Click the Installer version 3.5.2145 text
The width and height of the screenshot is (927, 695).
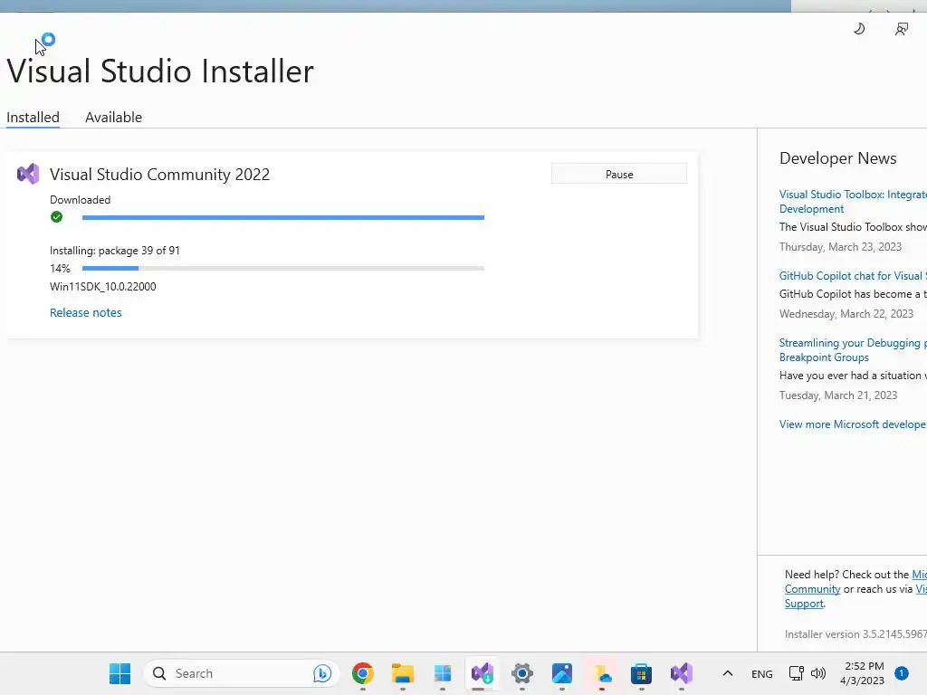(x=855, y=634)
